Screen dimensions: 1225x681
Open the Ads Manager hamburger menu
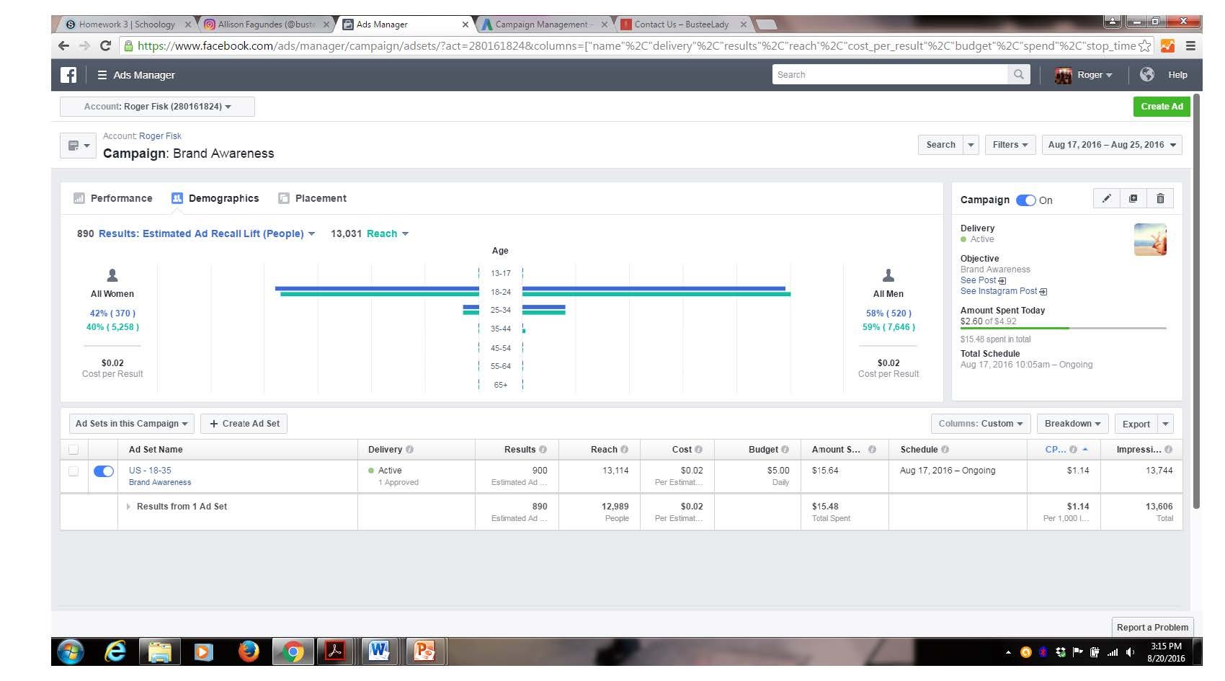[x=102, y=75]
